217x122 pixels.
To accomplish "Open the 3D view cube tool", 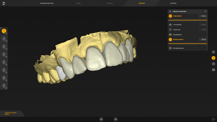I will point(213,52).
